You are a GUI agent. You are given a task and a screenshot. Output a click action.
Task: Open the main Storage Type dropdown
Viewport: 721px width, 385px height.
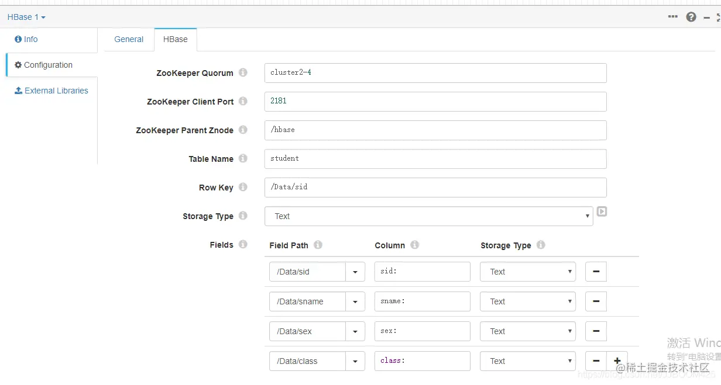429,216
